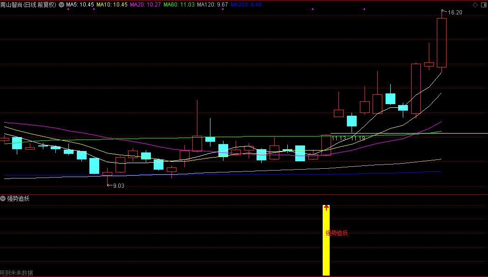Screen dimensions: 488x277
Task: Click the 强势追妖 indicator panel name
Action: click(18, 199)
